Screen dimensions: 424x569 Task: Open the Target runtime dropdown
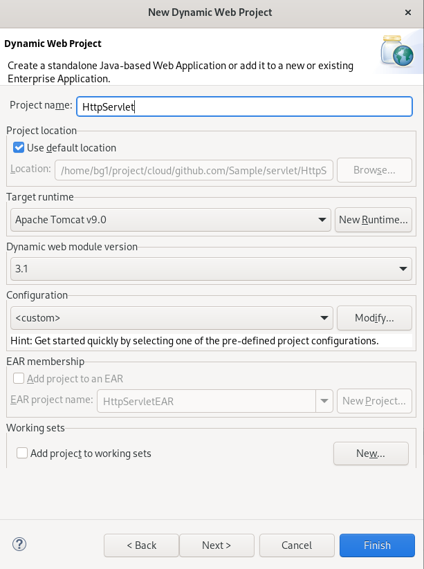pyautogui.click(x=171, y=220)
